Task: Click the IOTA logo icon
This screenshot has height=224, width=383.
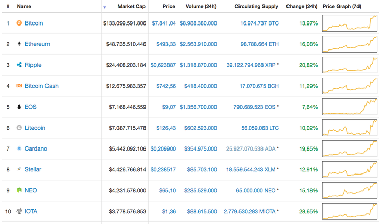Action: click(19, 211)
